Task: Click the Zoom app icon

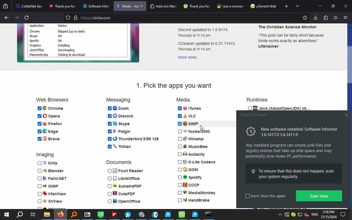Action: (x=115, y=108)
